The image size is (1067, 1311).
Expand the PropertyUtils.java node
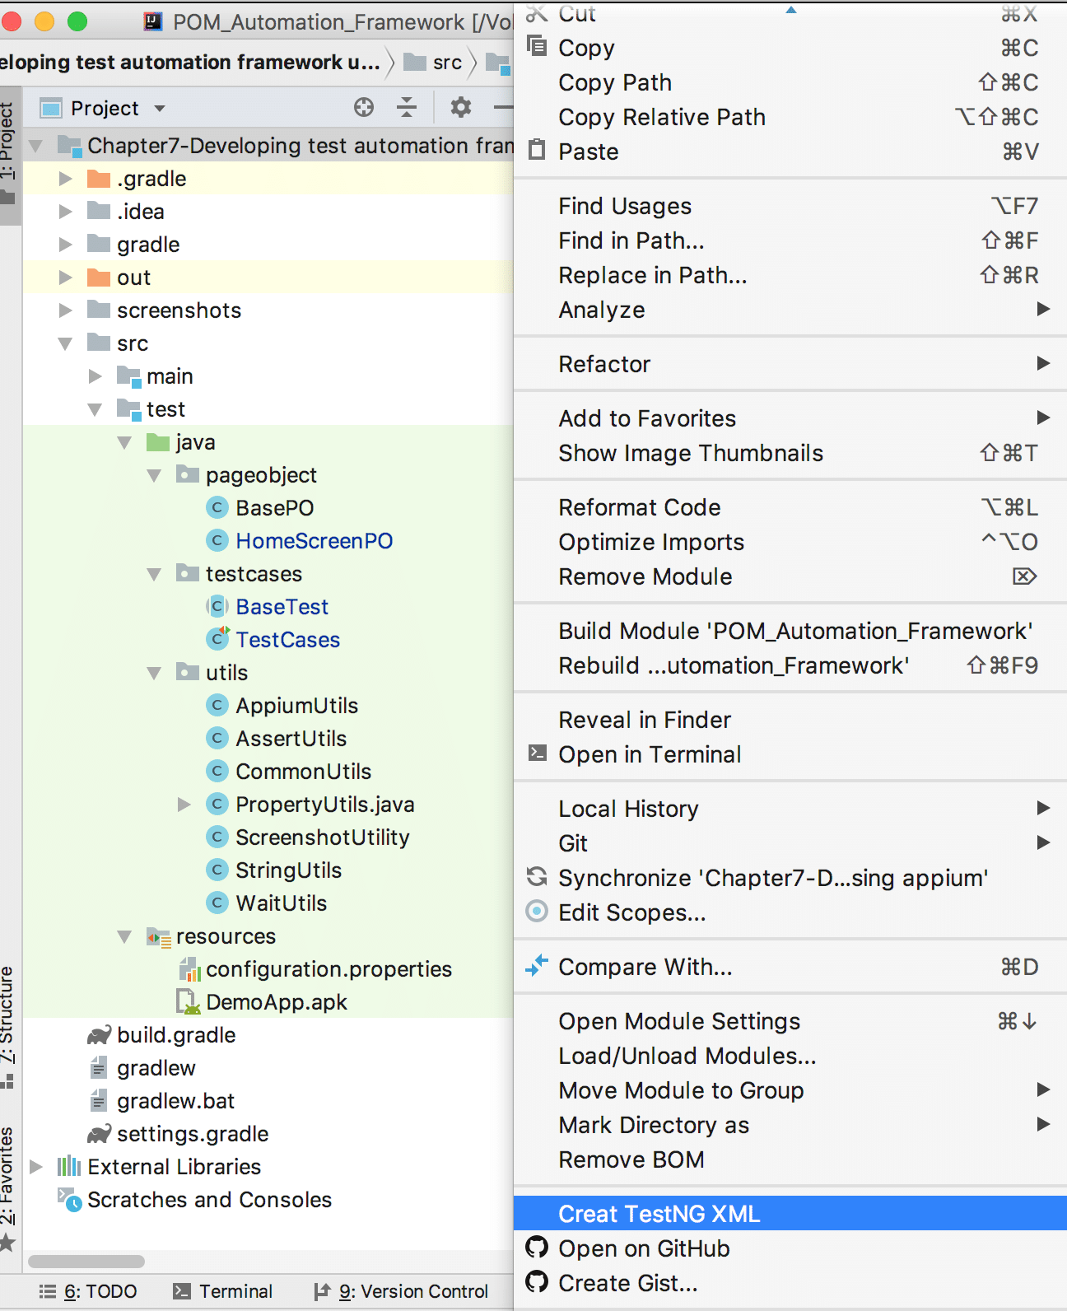184,805
